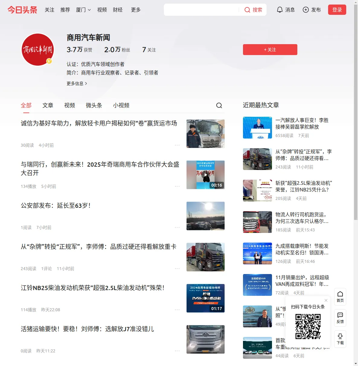Click the 近期最热文章 heading

point(261,105)
